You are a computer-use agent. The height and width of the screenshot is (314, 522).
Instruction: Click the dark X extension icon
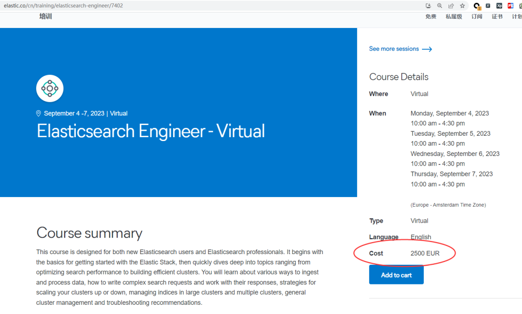[x=488, y=6]
